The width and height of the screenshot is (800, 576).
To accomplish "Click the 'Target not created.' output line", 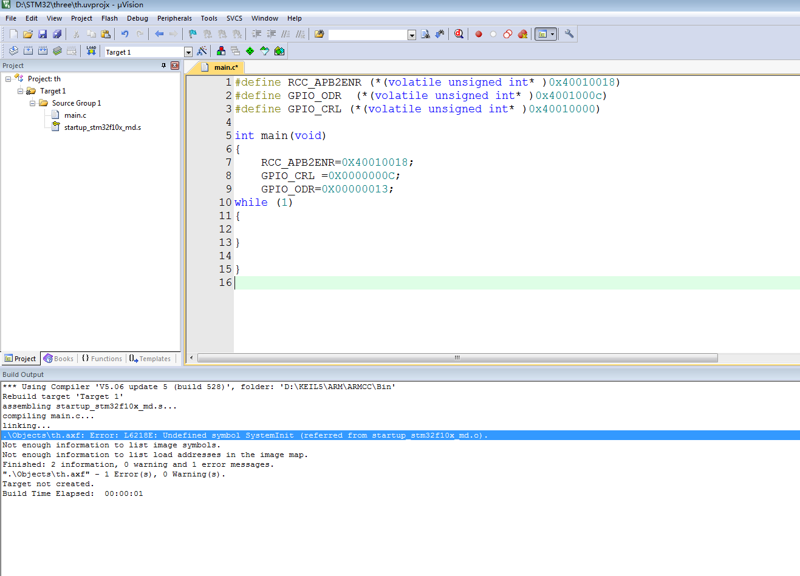I will 48,484.
